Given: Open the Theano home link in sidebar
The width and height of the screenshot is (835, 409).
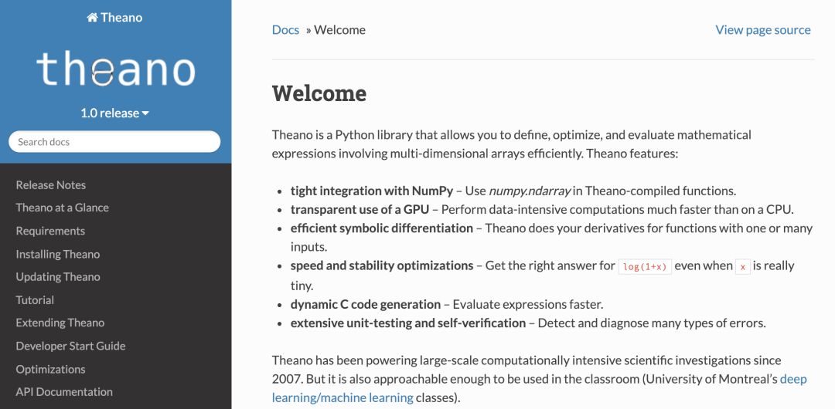Looking at the screenshot, I should pyautogui.click(x=114, y=18).
